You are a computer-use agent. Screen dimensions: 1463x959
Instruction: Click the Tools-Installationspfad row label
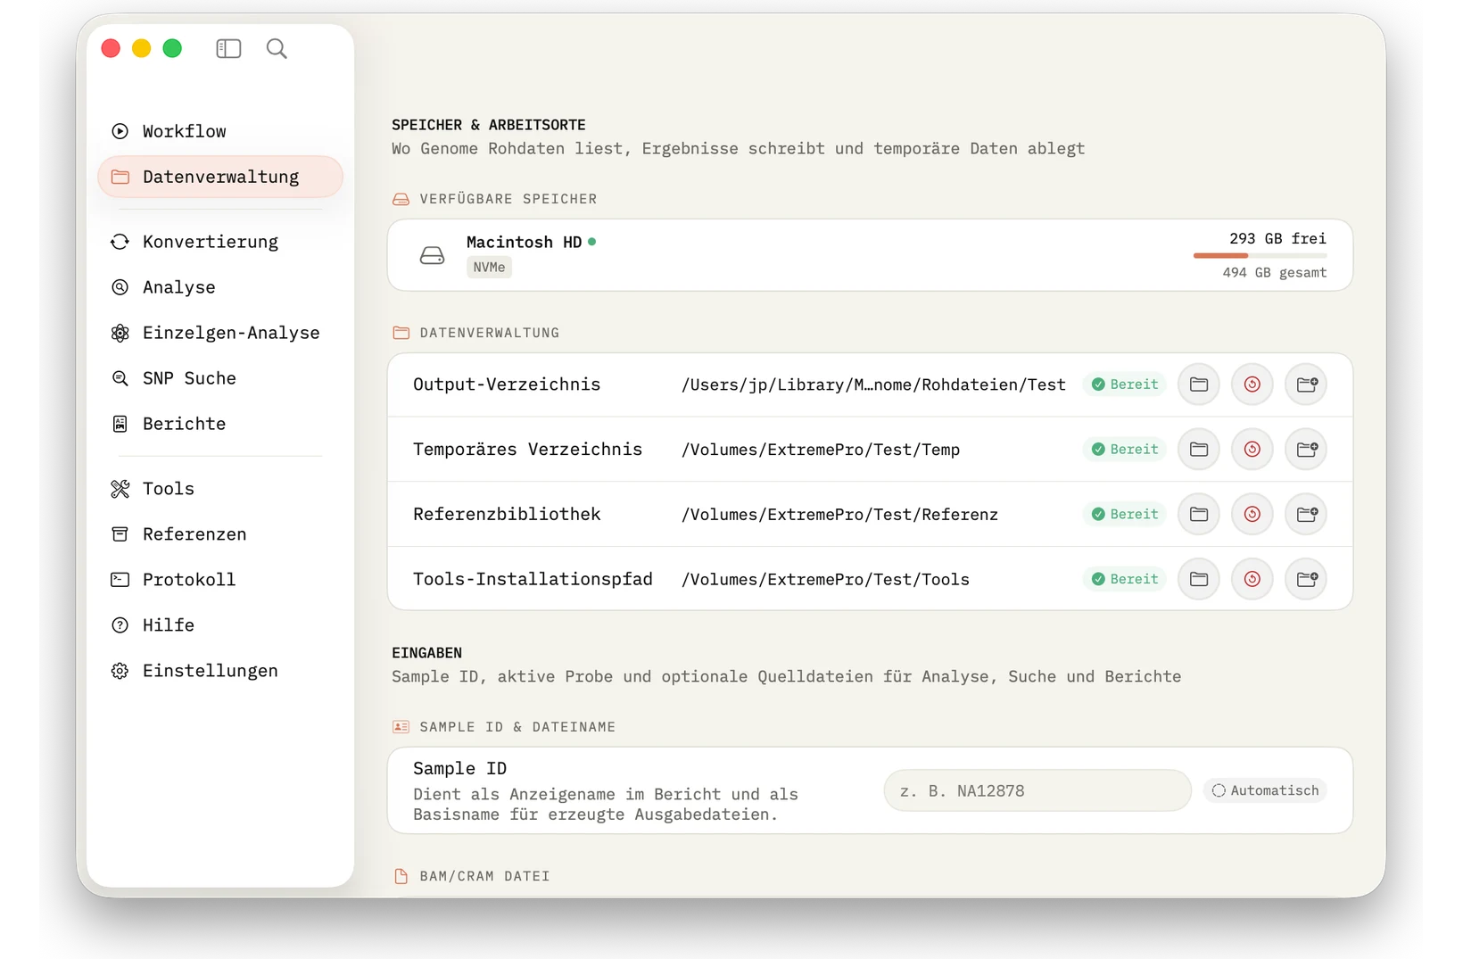(x=533, y=579)
